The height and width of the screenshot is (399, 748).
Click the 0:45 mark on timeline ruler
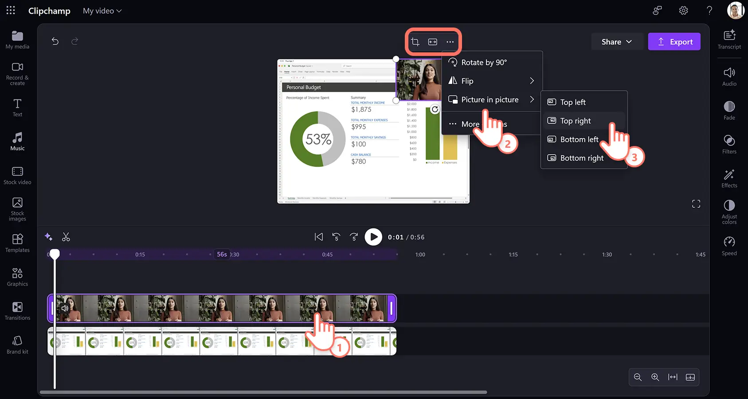327,255
